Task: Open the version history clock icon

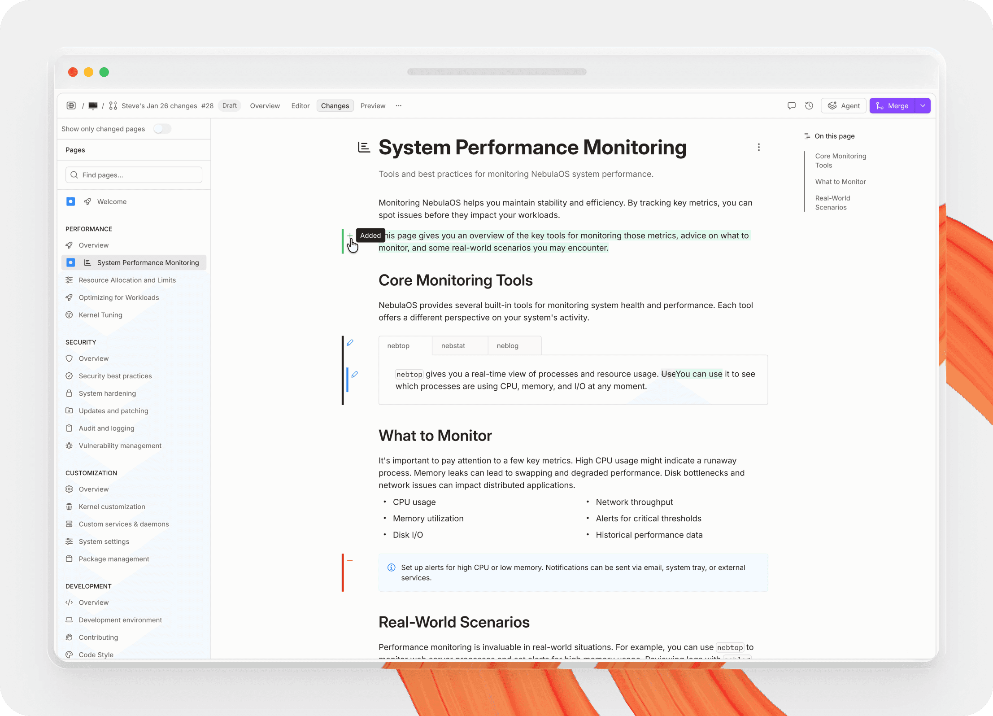Action: point(809,106)
